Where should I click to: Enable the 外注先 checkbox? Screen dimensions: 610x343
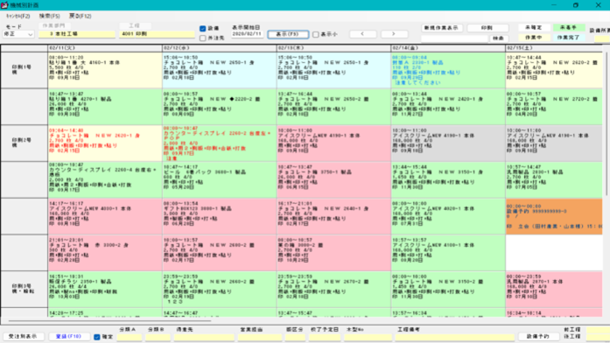pos(203,38)
